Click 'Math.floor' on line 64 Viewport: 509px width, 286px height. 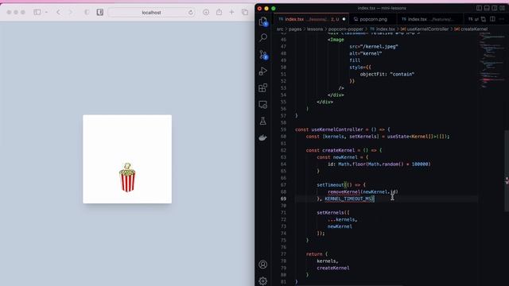352,164
